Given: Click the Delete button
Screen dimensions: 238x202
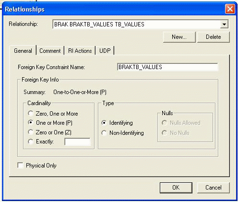Looking at the screenshot, I should point(214,37).
